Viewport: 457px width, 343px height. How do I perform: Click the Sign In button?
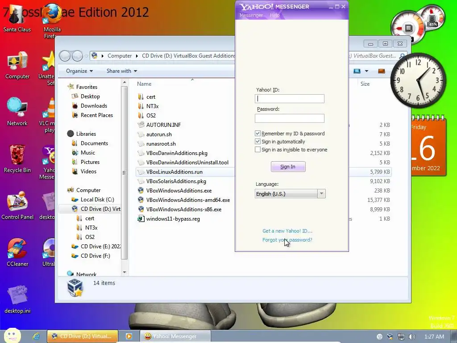click(x=288, y=167)
